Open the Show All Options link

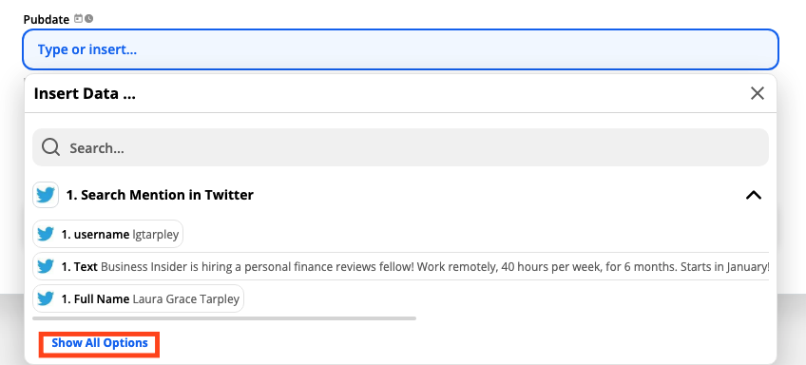(x=100, y=343)
